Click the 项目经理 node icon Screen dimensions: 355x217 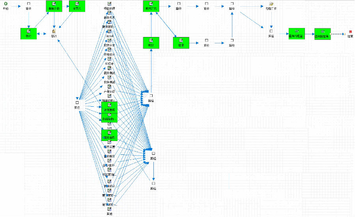click(109, 4)
